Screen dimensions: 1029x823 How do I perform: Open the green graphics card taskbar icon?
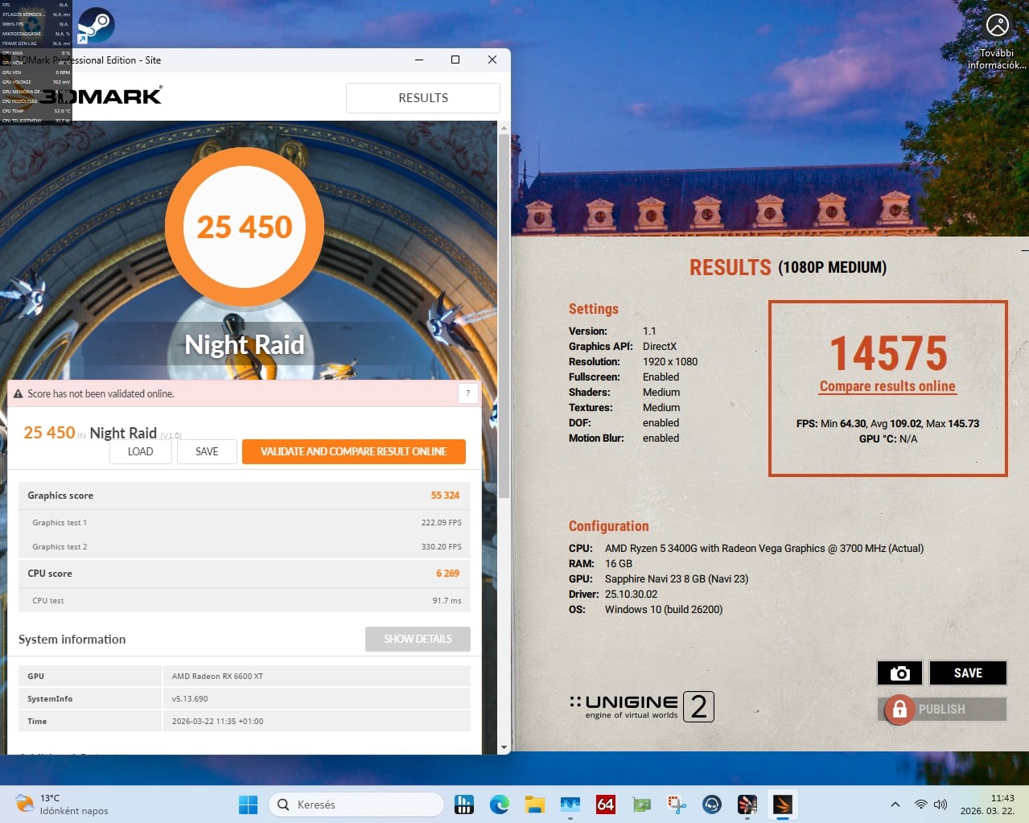tap(641, 804)
